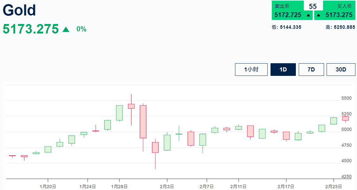Select the last red candle at far right
The width and height of the screenshot is (357, 190).
click(345, 118)
